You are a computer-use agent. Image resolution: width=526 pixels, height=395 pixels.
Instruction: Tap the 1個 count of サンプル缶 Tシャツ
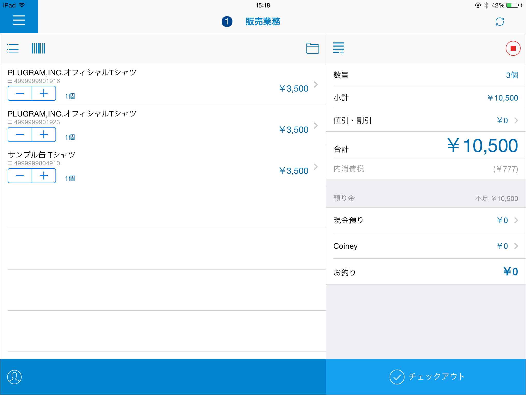[x=70, y=178]
